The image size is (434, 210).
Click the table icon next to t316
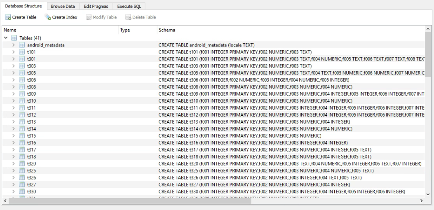[x=21, y=142]
